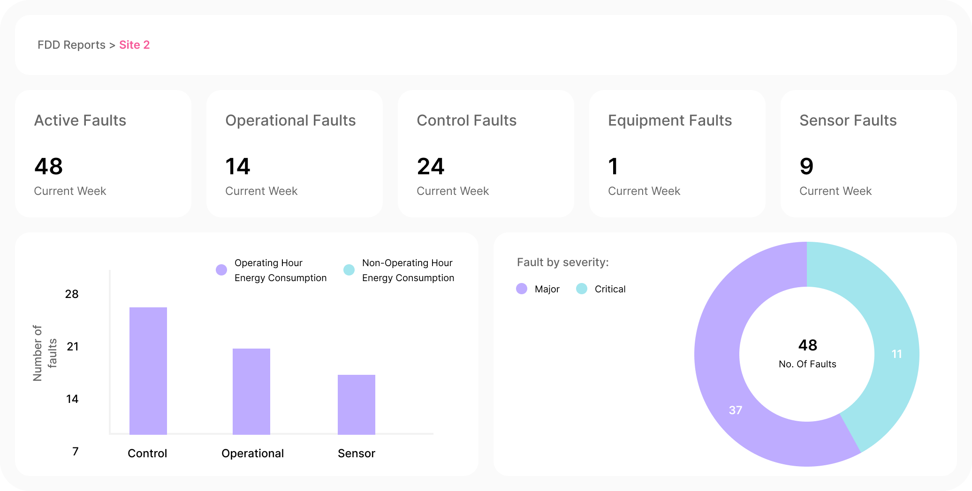Toggle the Major severity legend dot
Screen dimensions: 972x491
click(522, 289)
